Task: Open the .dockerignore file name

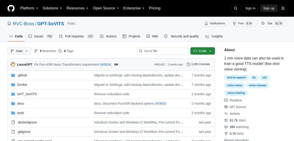Action: tap(27, 122)
